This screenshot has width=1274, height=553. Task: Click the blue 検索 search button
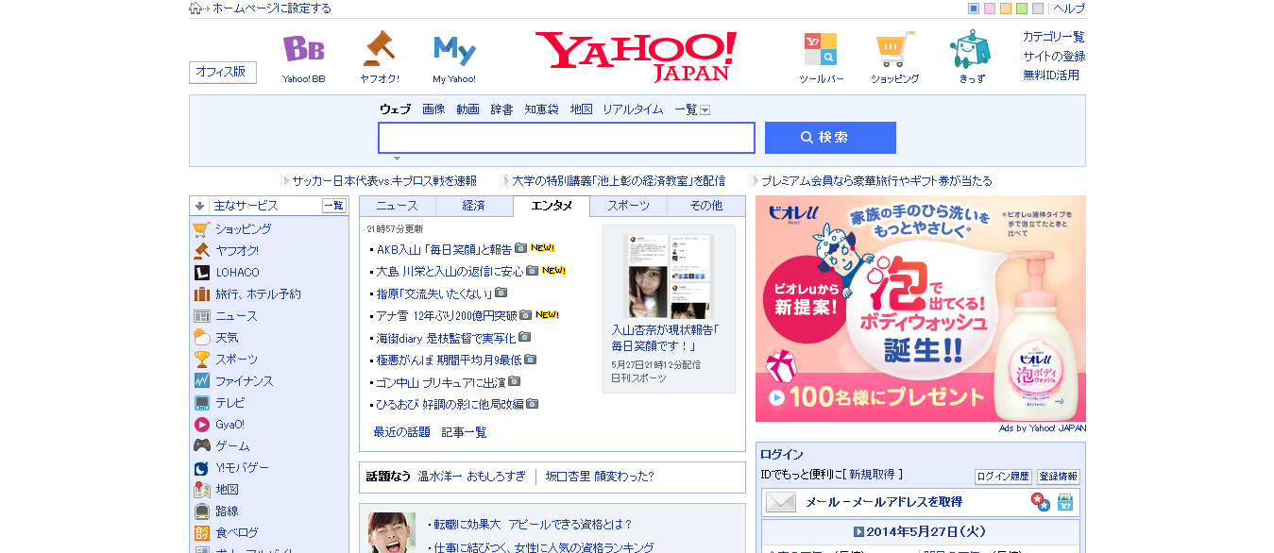830,138
